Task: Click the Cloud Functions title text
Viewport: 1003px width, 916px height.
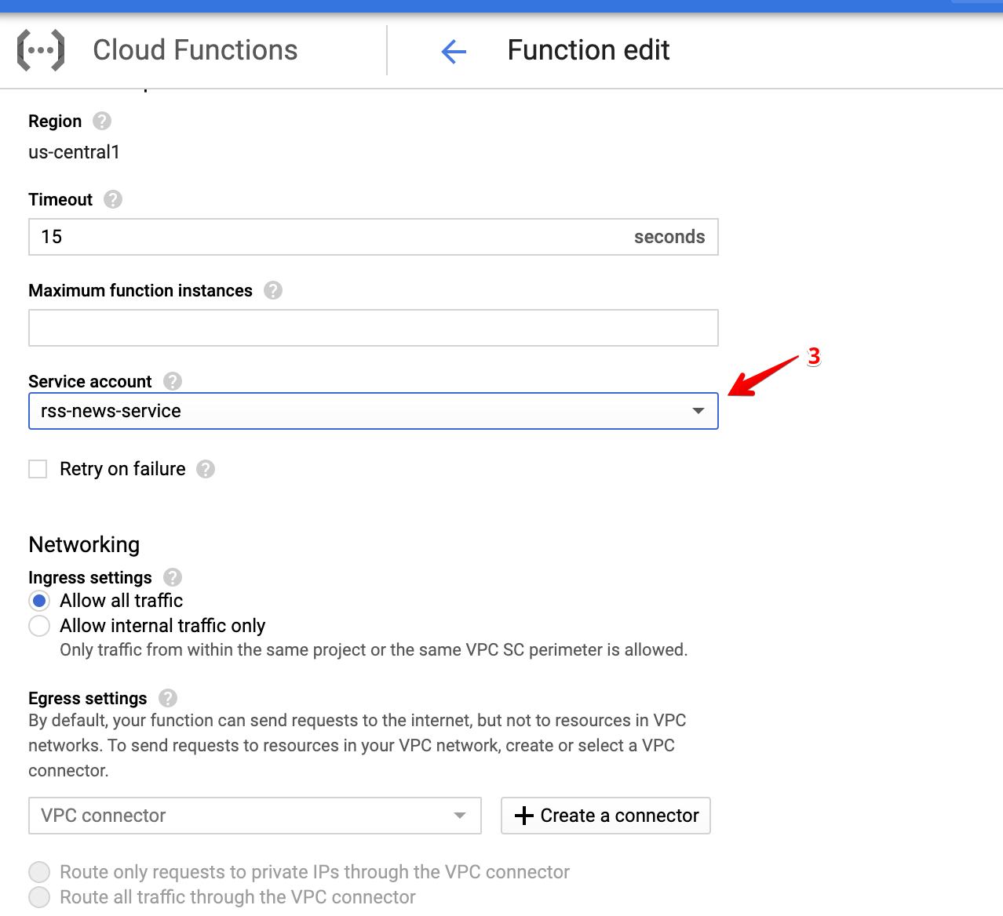Action: (x=195, y=50)
